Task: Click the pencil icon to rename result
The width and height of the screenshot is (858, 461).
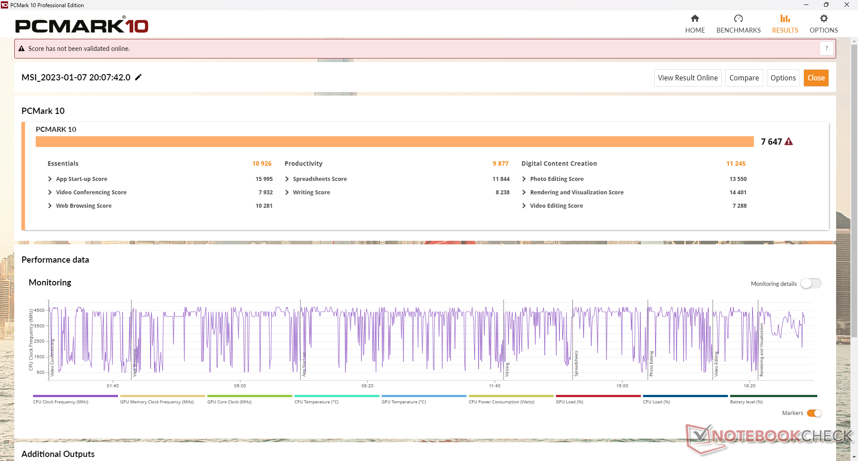Action: click(139, 77)
